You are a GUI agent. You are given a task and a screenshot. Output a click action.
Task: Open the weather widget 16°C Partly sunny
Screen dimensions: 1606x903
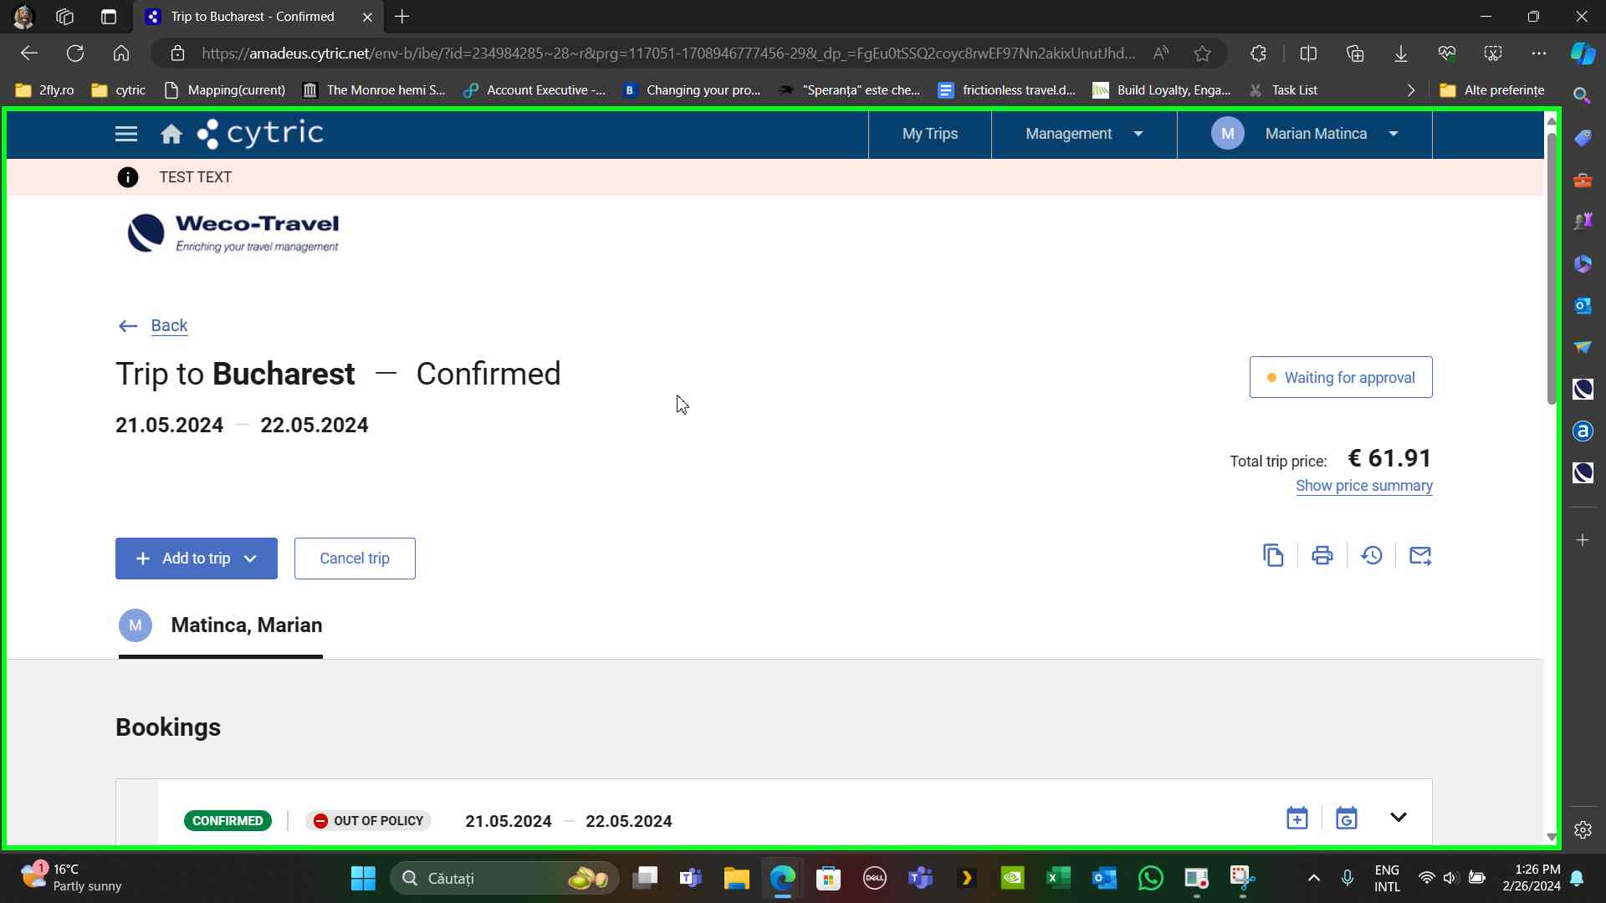(72, 878)
